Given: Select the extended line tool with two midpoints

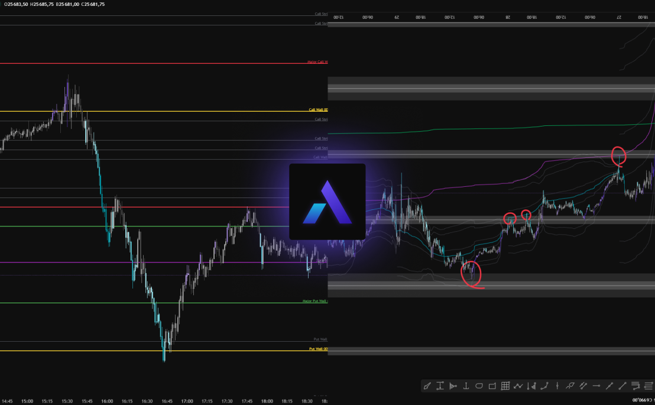Looking at the screenshot, I should [x=609, y=385].
